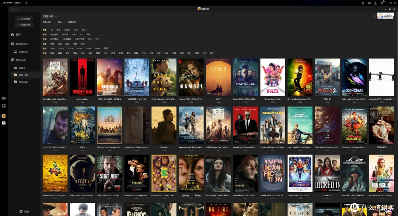Open the message inbox icon
The image size is (398, 216).
tap(369, 3)
